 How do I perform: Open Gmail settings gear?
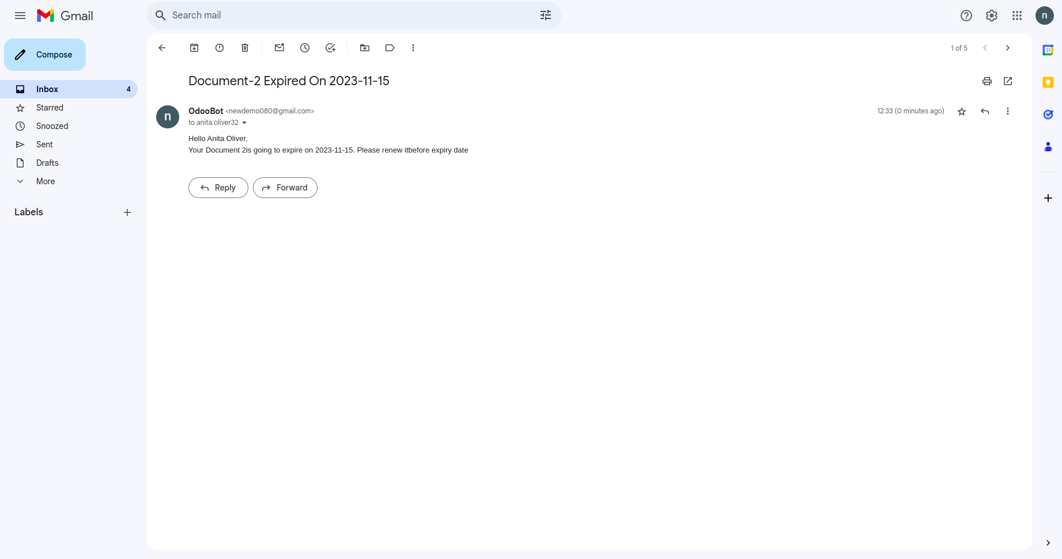(992, 16)
